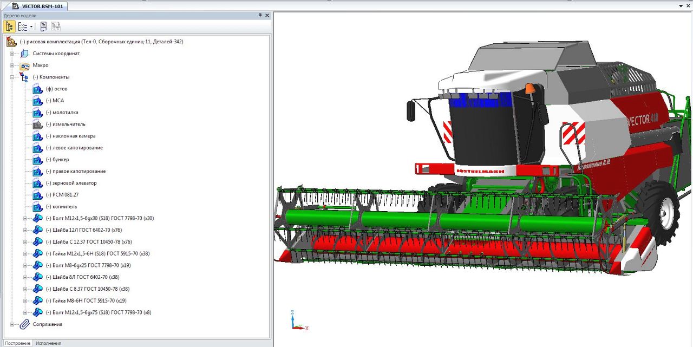Click the наклонная камера assembly icon
The width and height of the screenshot is (693, 347).
point(37,136)
